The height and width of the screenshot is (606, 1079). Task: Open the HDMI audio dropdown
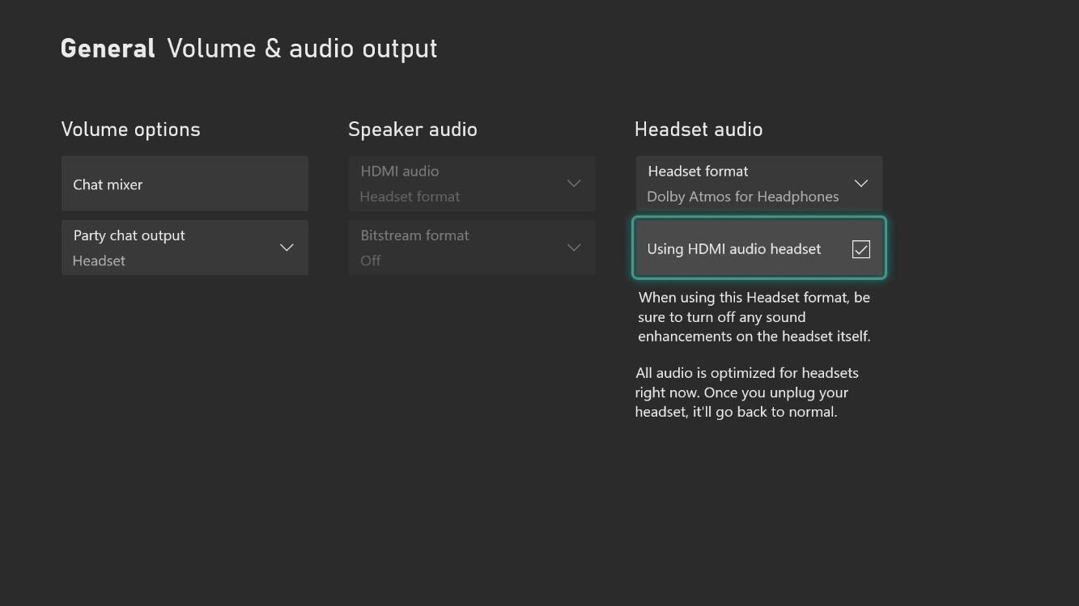click(x=471, y=184)
